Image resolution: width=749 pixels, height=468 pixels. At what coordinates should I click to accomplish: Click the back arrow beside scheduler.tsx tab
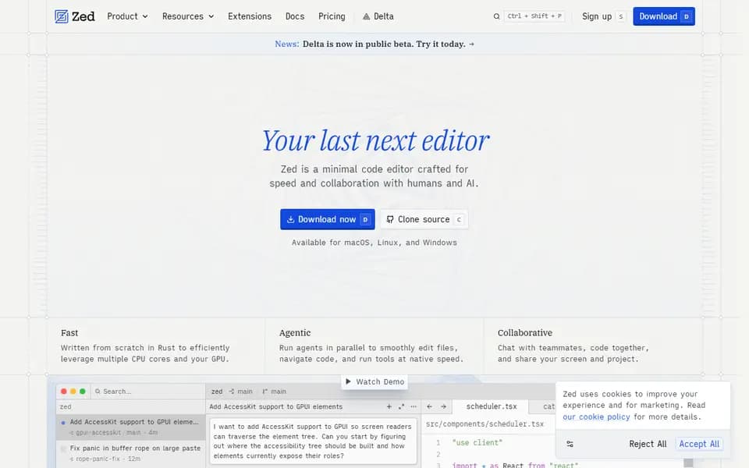[x=429, y=406]
